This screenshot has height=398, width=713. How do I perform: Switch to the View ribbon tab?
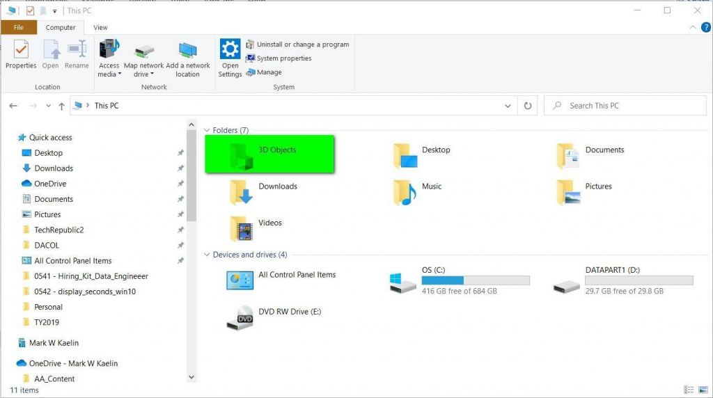(100, 28)
